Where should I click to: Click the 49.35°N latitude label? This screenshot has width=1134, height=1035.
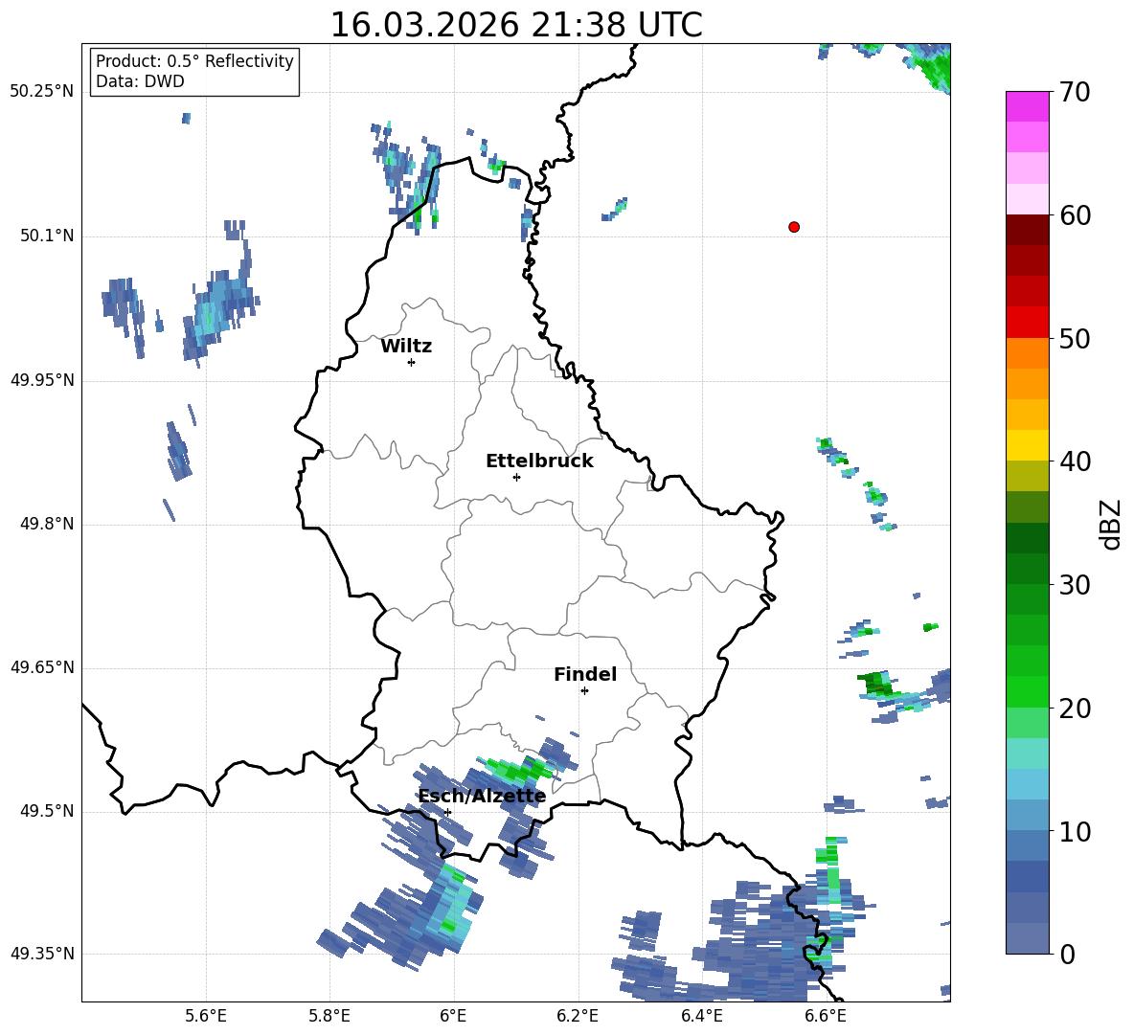41,954
